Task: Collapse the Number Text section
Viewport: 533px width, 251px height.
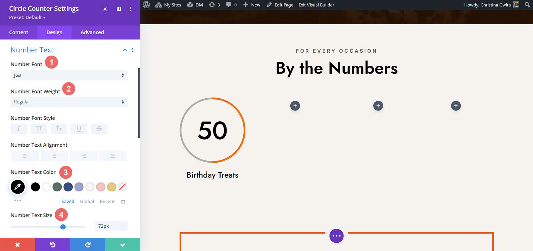Action: click(x=125, y=50)
